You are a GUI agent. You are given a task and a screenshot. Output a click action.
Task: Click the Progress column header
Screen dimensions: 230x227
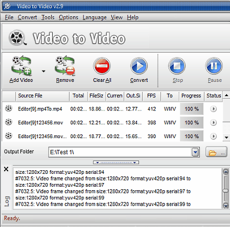click(x=191, y=96)
